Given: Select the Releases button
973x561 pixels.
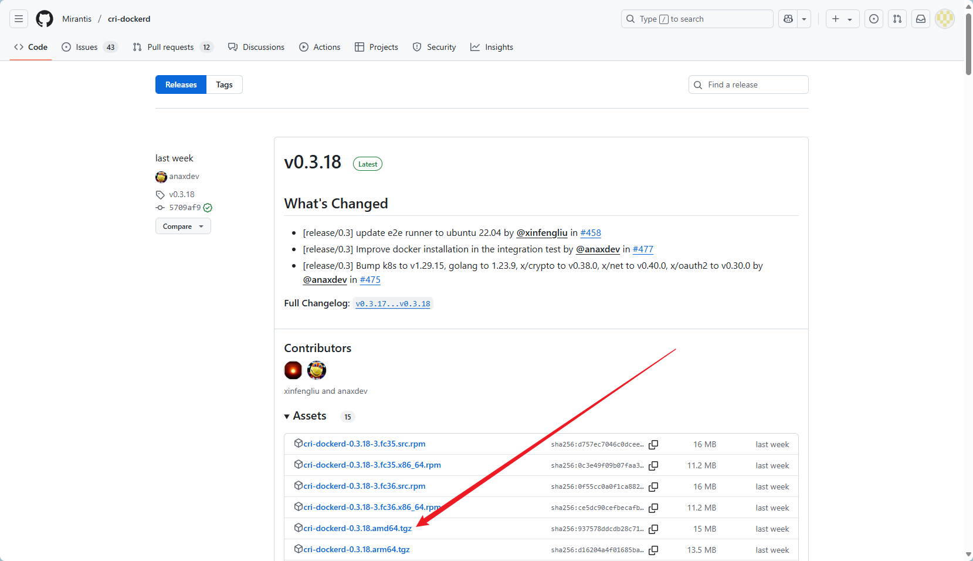Looking at the screenshot, I should 181,85.
